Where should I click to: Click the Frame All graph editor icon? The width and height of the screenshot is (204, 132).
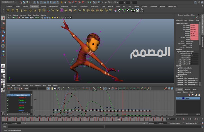[48, 88]
